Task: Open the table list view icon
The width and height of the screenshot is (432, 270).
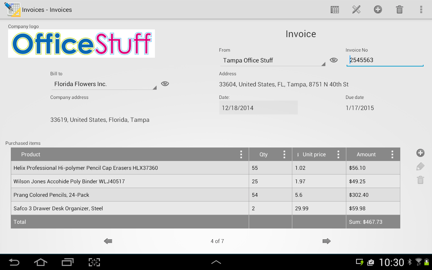Action: coord(335,9)
